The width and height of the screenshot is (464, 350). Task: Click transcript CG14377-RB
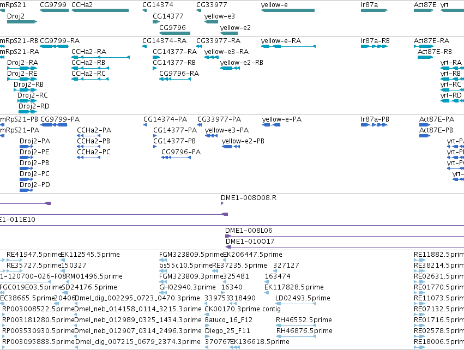click(x=174, y=63)
